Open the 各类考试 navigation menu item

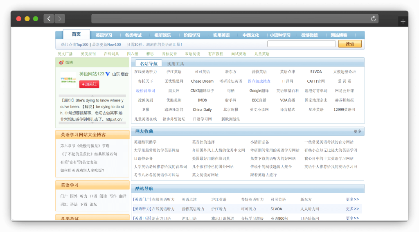click(x=133, y=35)
